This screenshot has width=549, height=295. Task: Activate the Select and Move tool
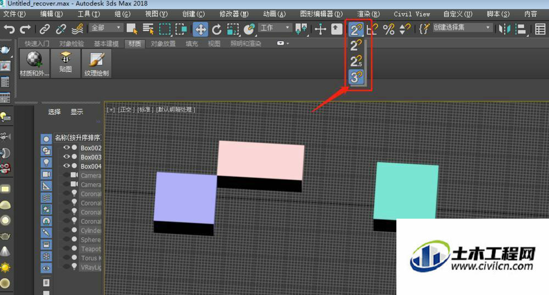click(200, 29)
